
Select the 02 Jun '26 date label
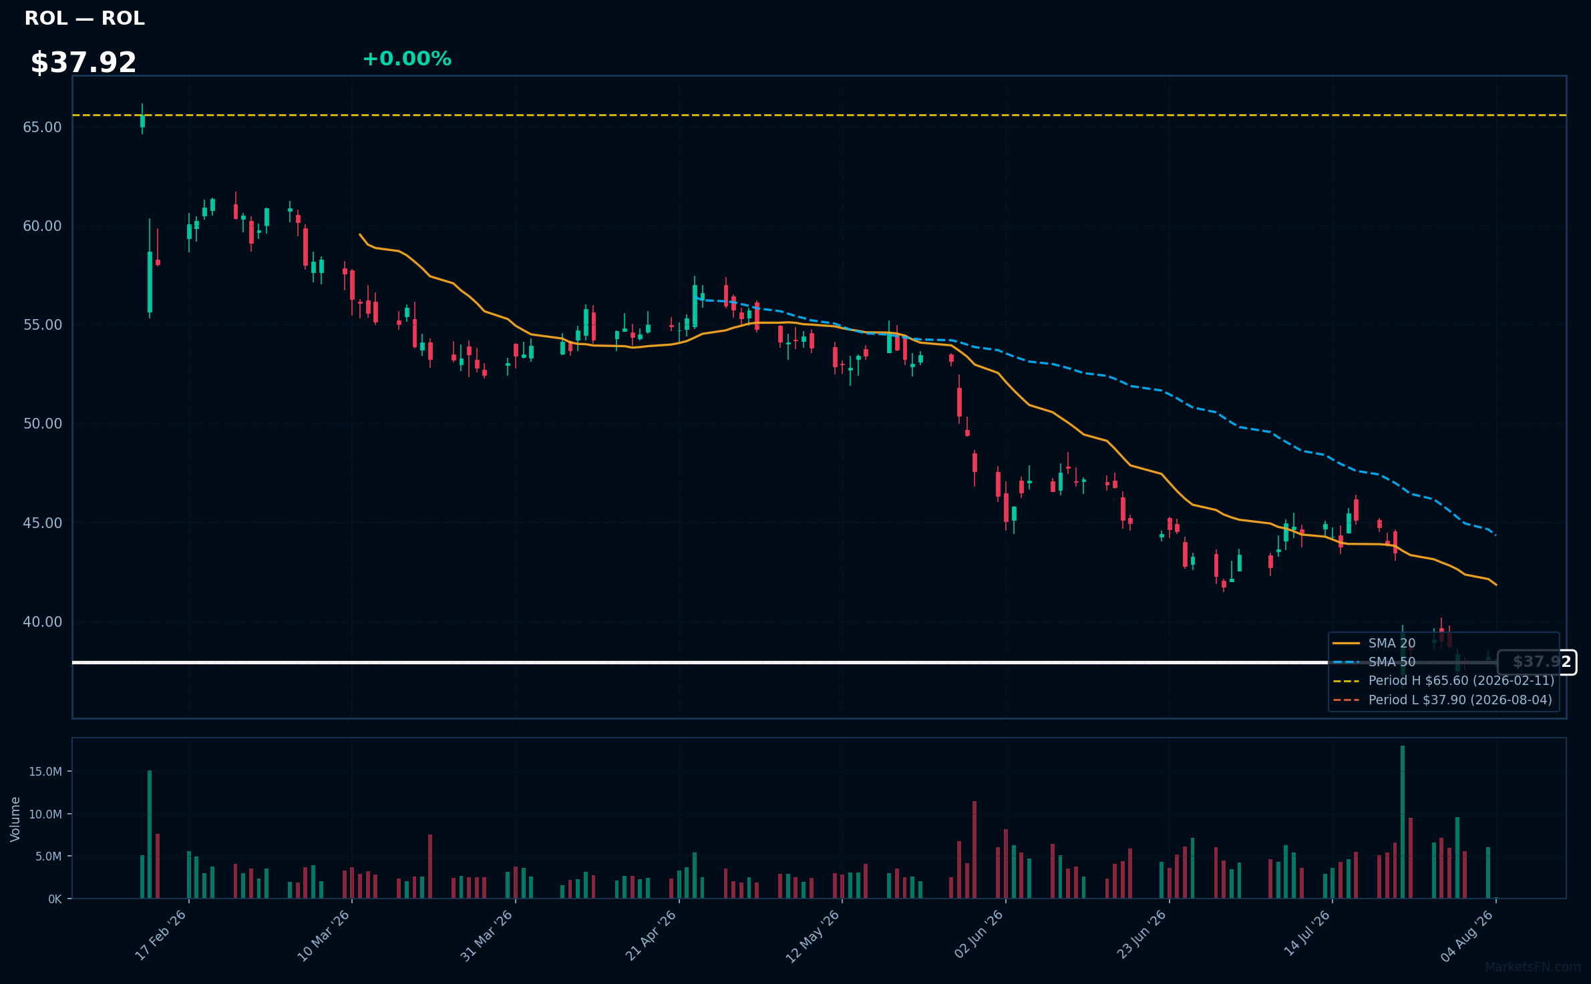tap(979, 935)
